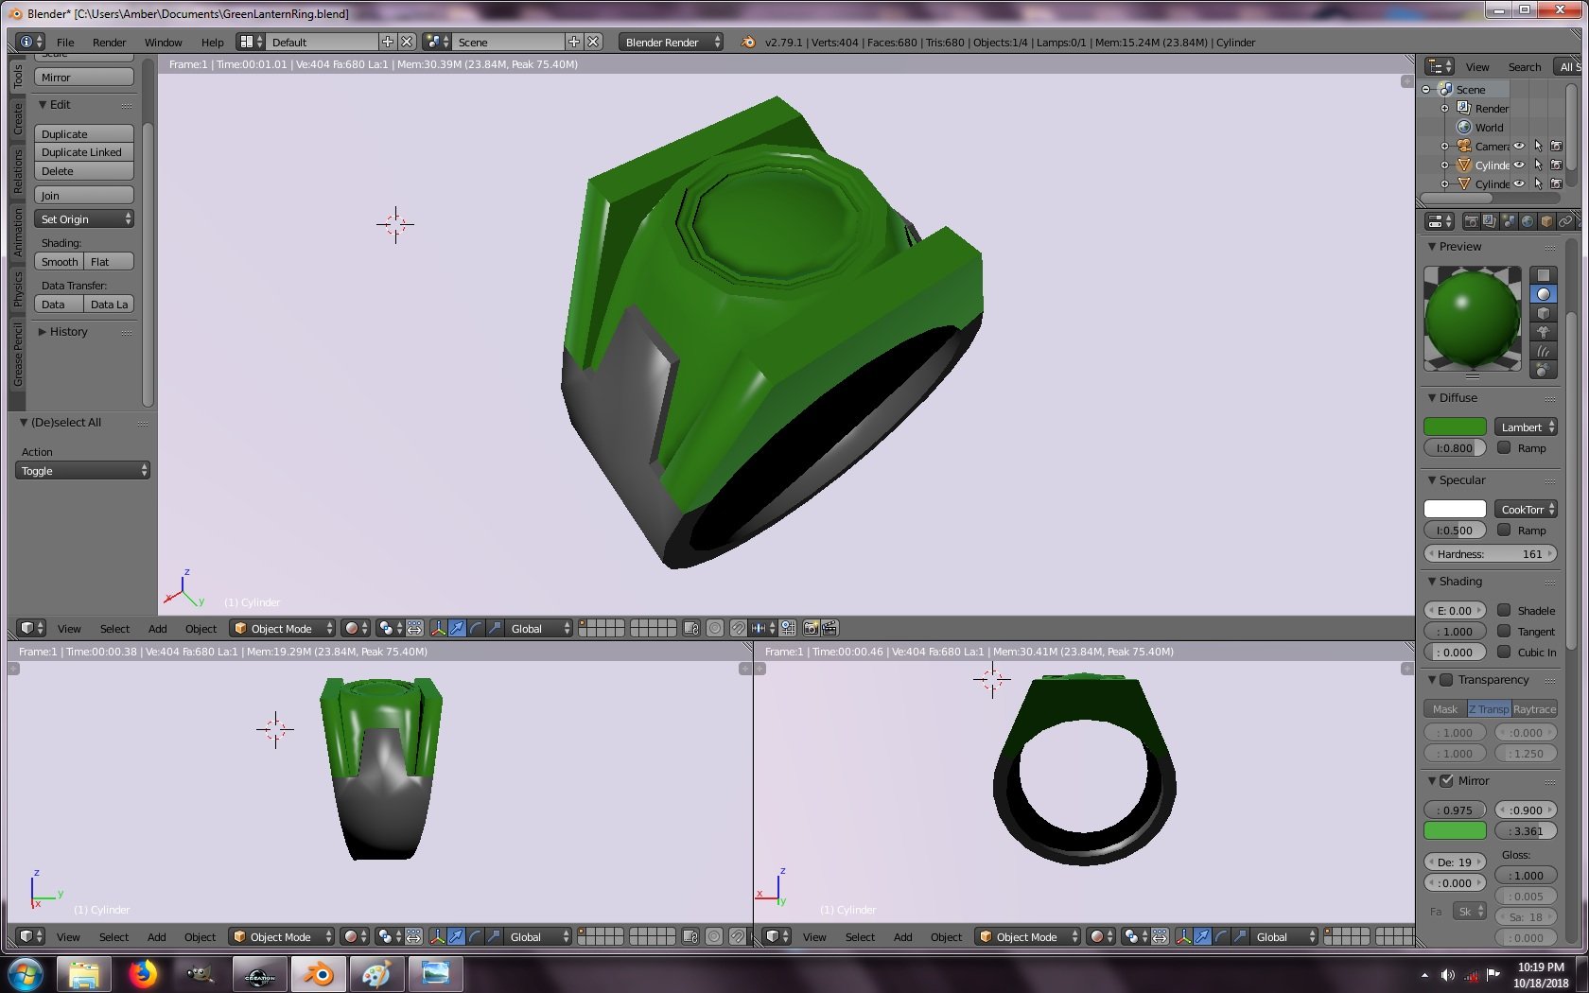The width and height of the screenshot is (1589, 993).
Task: Click the Duplicate Linked button
Action: (84, 152)
